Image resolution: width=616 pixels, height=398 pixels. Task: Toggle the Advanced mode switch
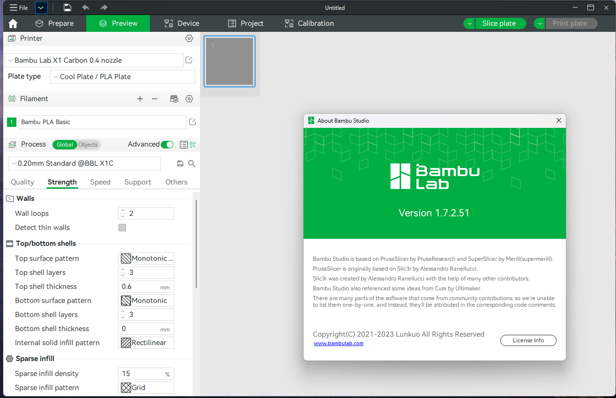pyautogui.click(x=167, y=145)
